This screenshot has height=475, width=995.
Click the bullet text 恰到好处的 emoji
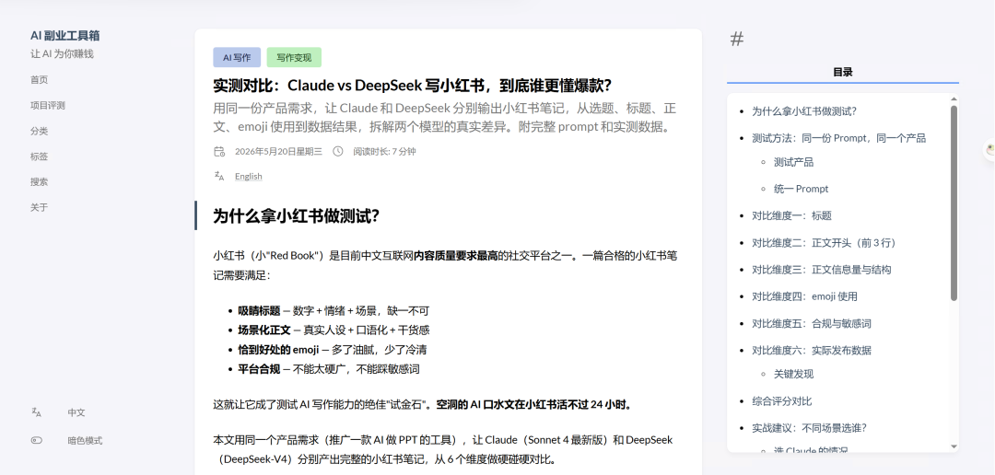click(x=278, y=350)
